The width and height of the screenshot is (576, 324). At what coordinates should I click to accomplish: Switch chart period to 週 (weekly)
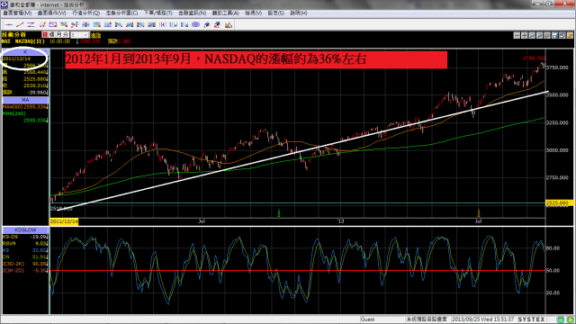click(52, 34)
